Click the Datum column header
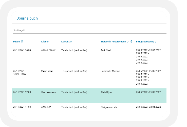187x127 pixels. coord(16,42)
